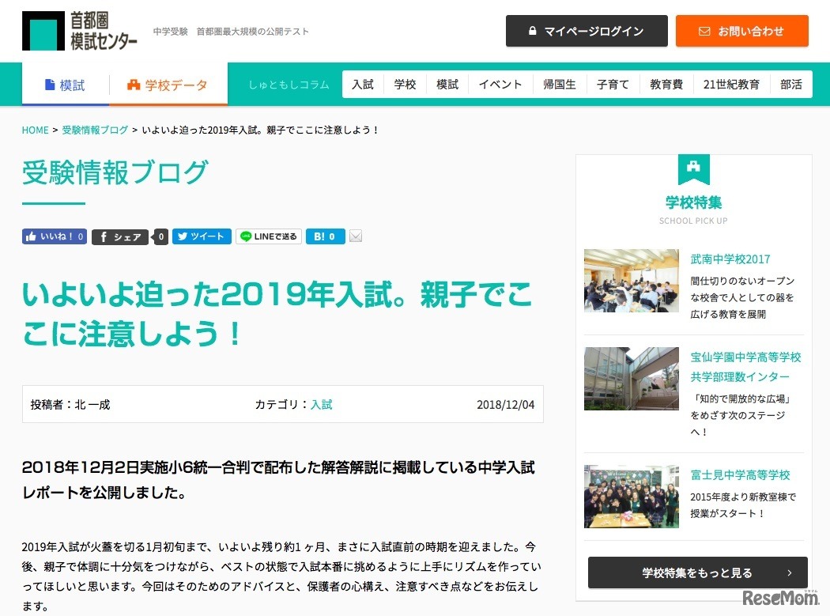Click the author text 投稿者：北 一成

(70, 404)
